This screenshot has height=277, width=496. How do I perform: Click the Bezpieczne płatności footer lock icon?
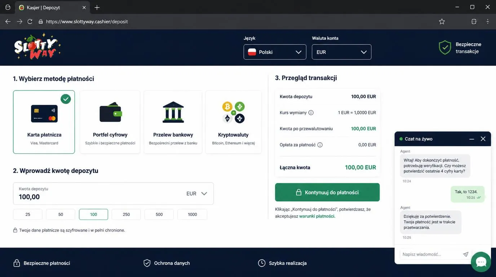pyautogui.click(x=17, y=263)
